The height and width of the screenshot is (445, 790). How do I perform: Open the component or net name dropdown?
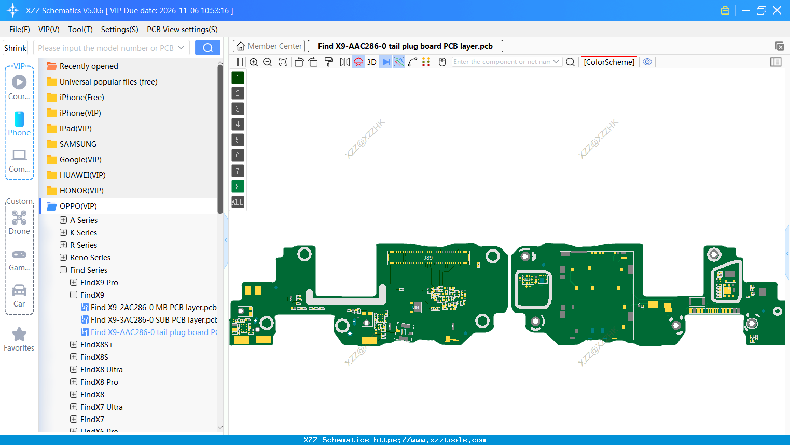pyautogui.click(x=556, y=61)
